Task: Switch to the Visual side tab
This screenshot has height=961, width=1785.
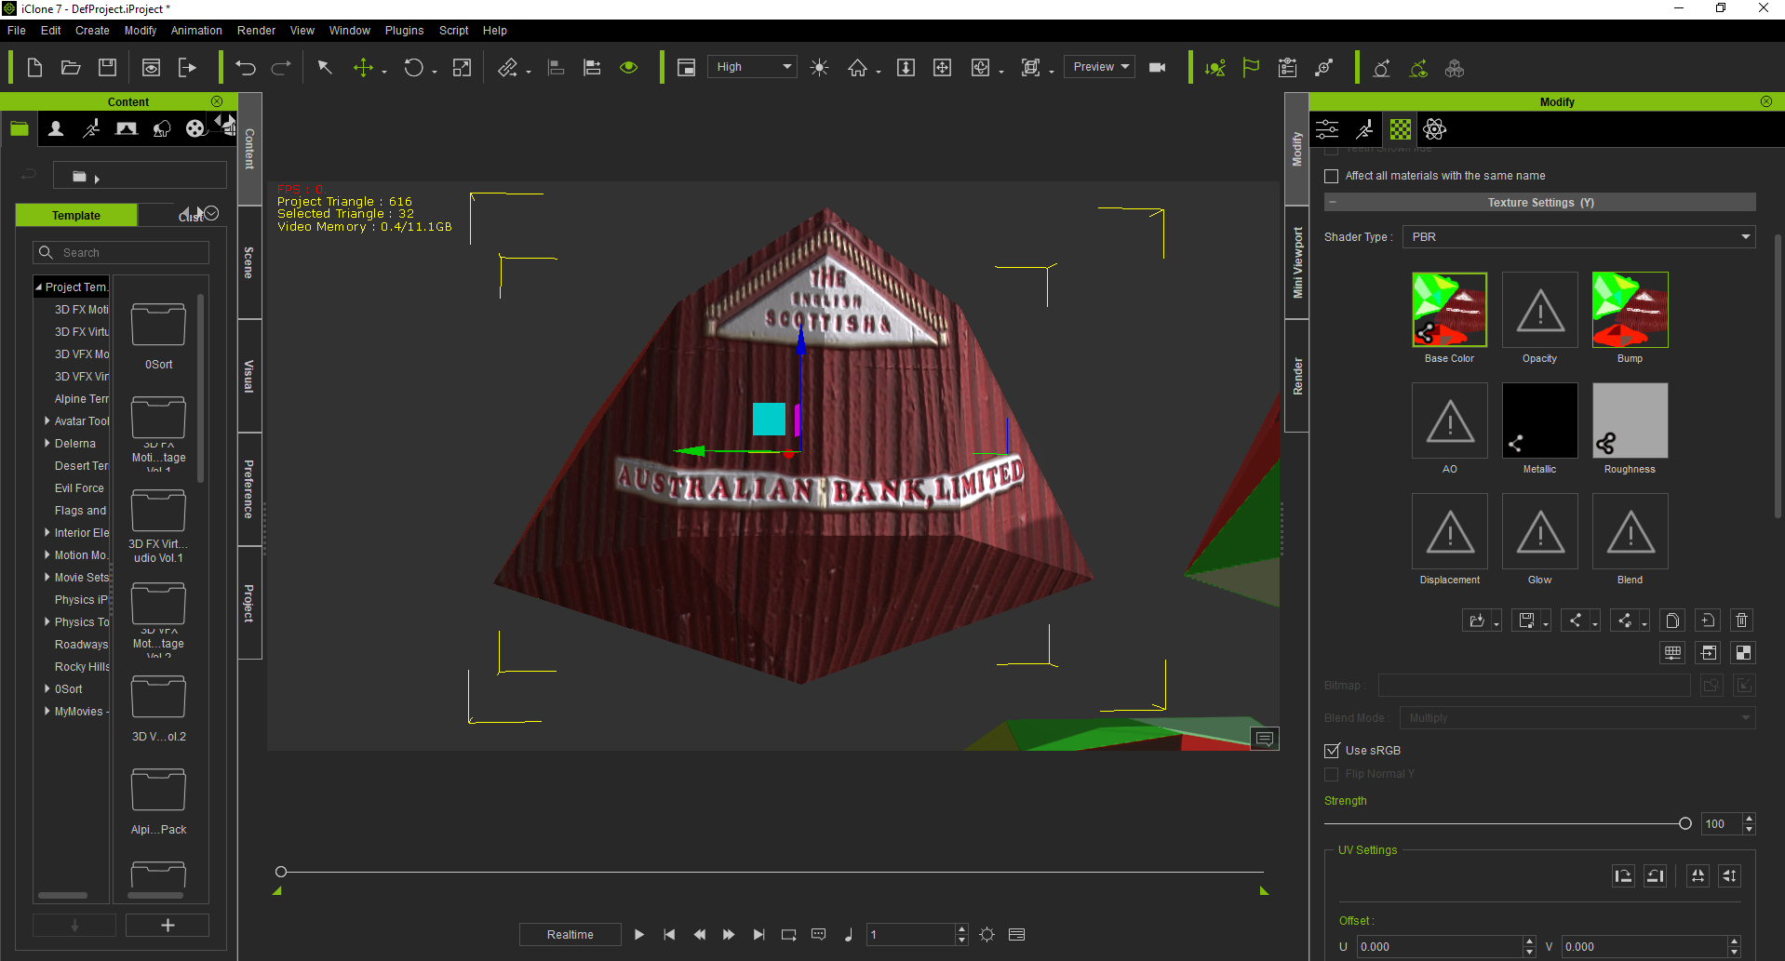Action: pyautogui.click(x=249, y=376)
